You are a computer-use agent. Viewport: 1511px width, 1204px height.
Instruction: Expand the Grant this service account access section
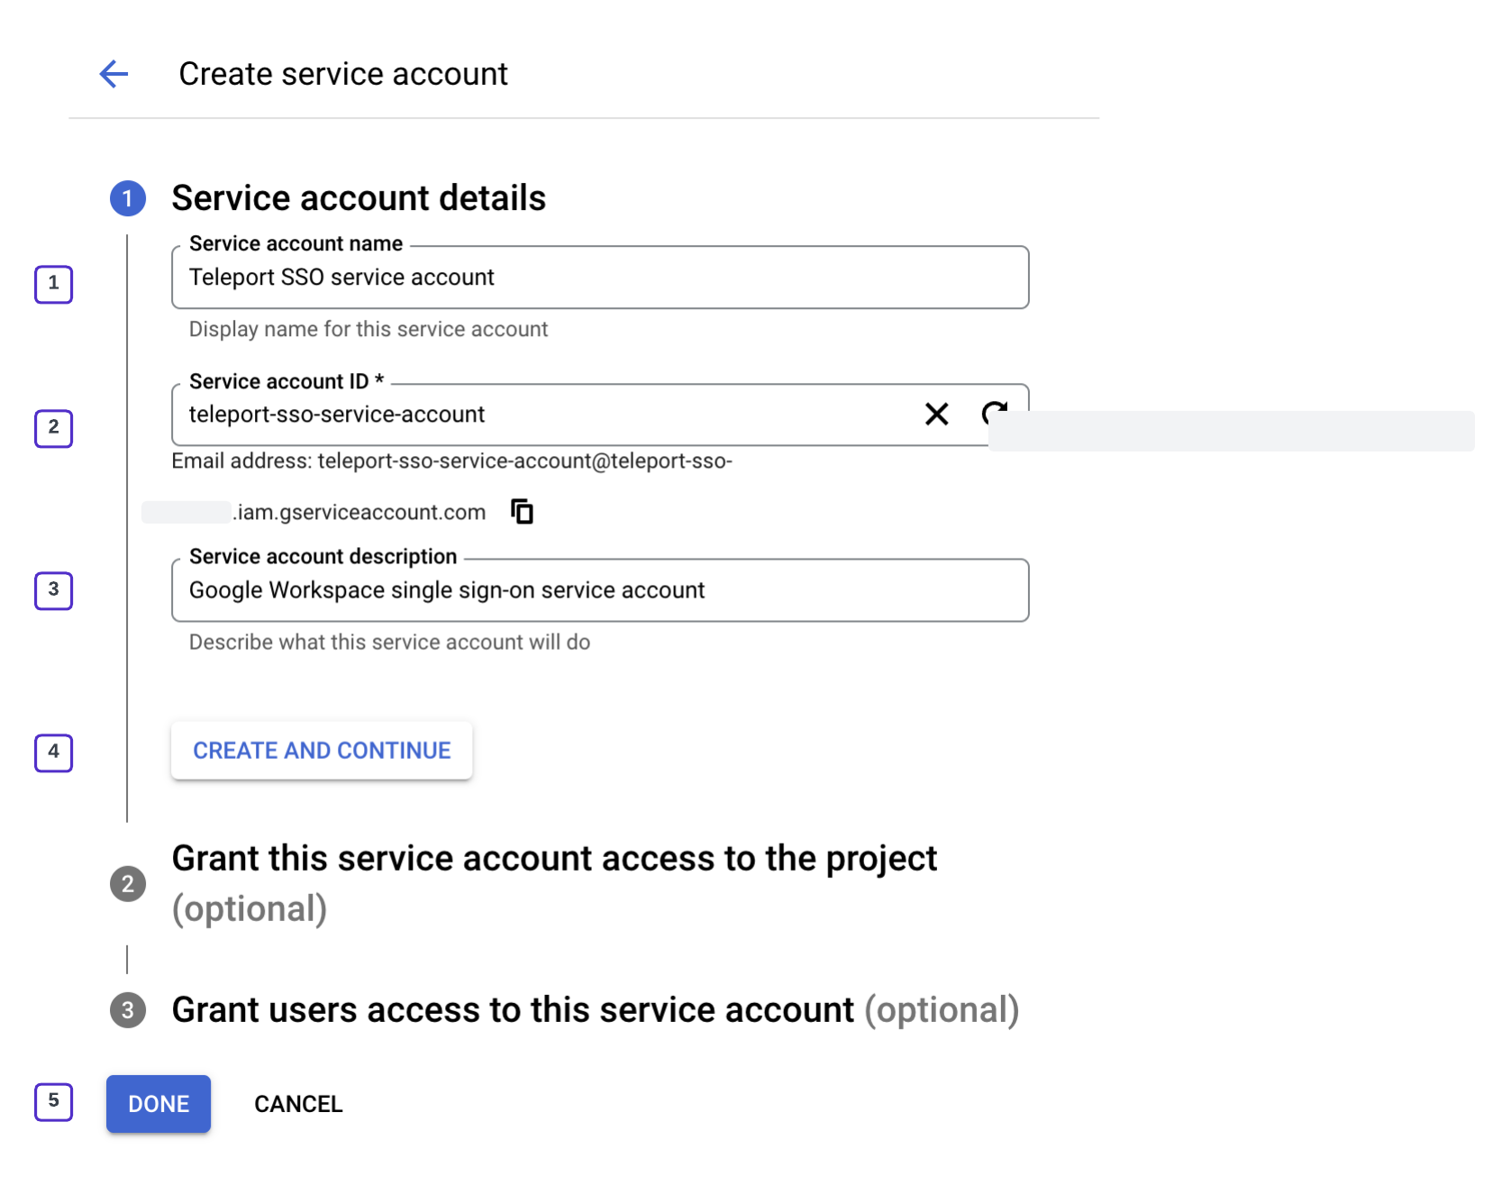point(555,858)
